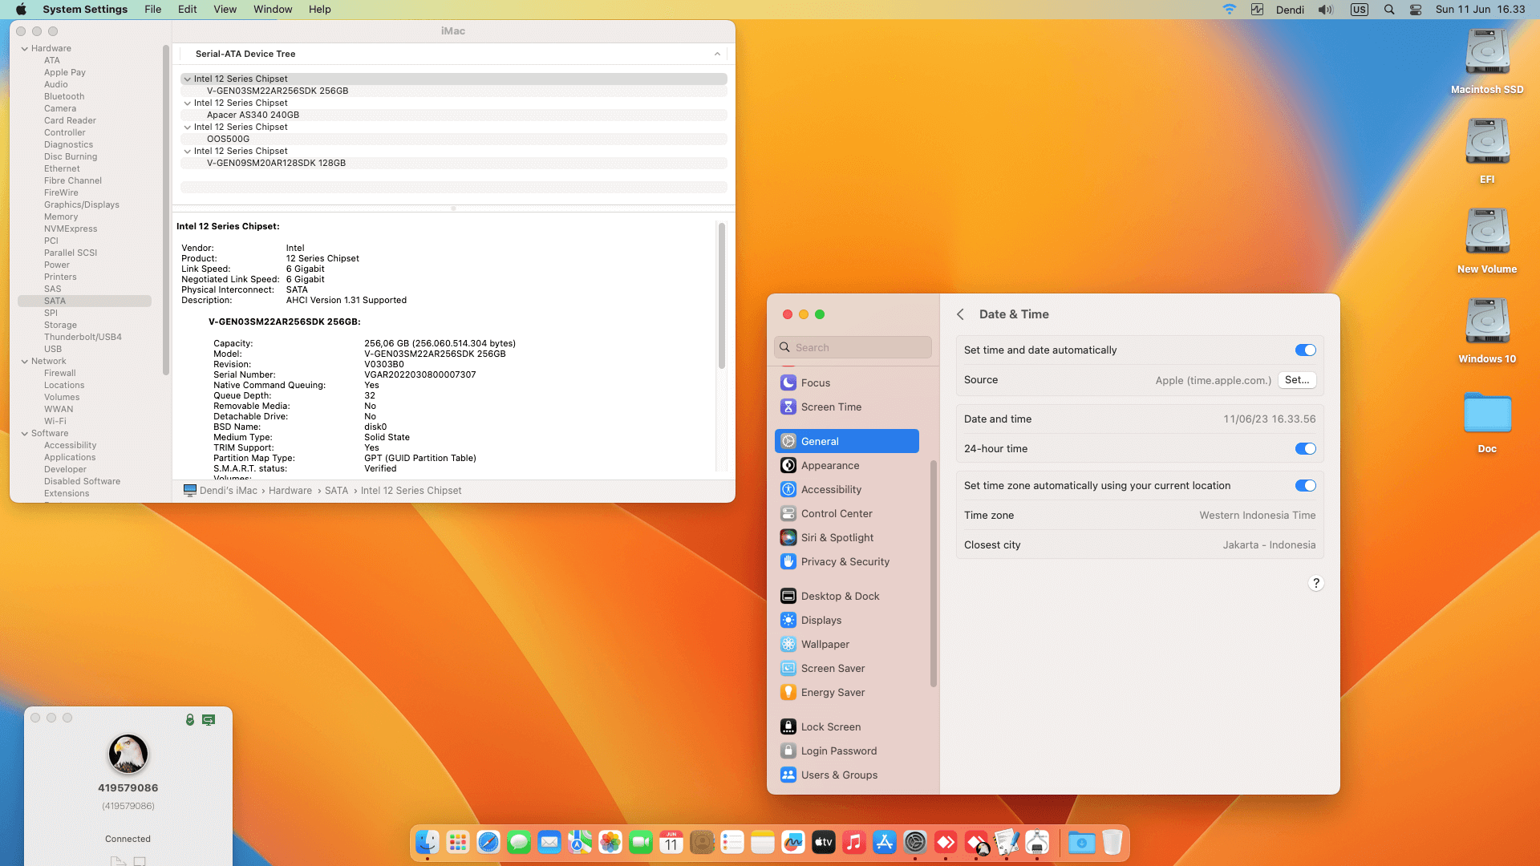Open Photos app in the Dock
The image size is (1540, 866).
610,843
